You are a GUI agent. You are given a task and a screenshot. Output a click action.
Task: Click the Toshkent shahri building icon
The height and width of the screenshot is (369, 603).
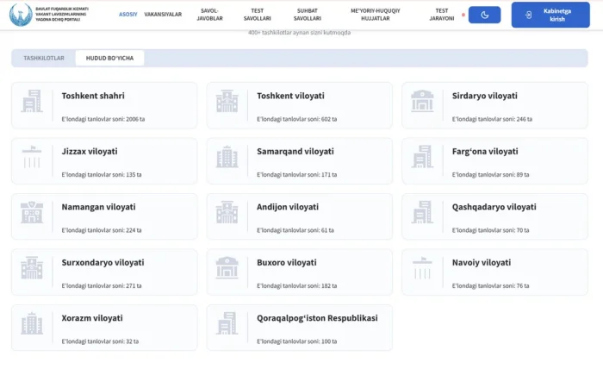[32, 102]
